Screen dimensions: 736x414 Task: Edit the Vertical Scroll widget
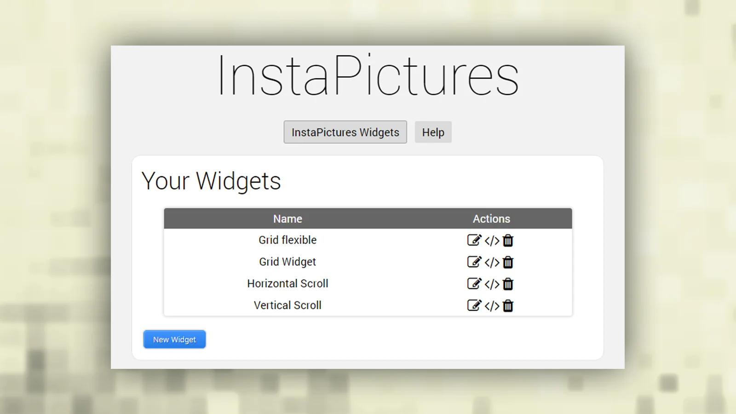(474, 305)
